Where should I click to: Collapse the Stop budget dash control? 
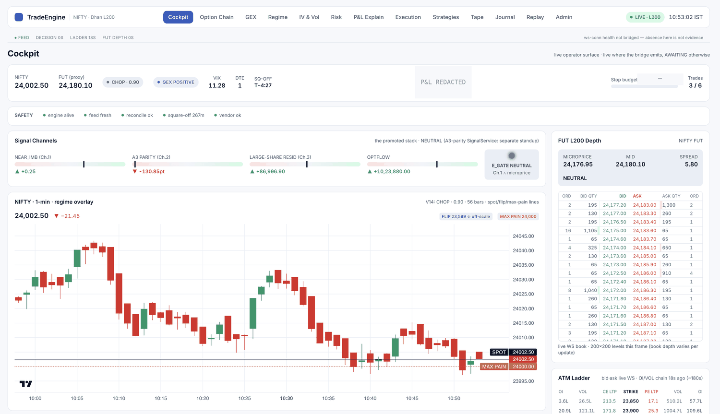[x=660, y=78]
